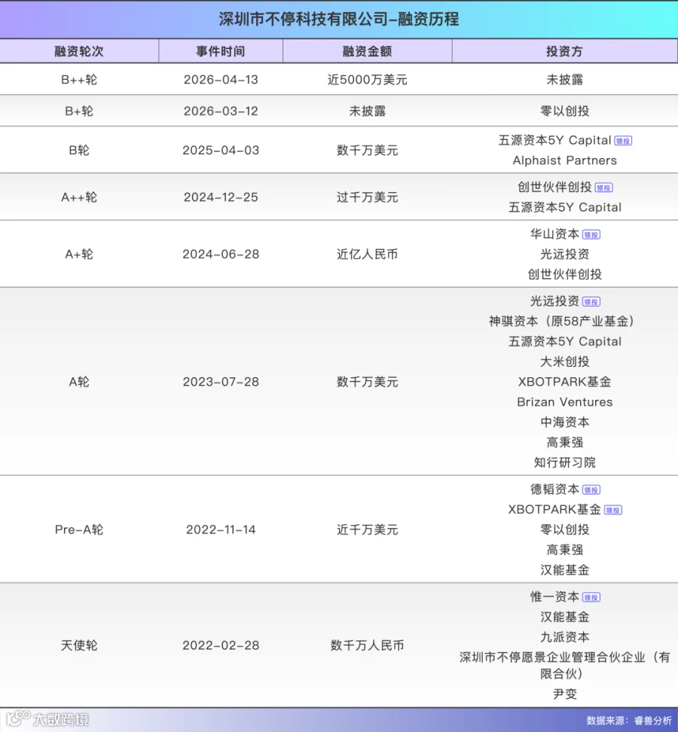Click the date 2024-12-25

coord(221,197)
